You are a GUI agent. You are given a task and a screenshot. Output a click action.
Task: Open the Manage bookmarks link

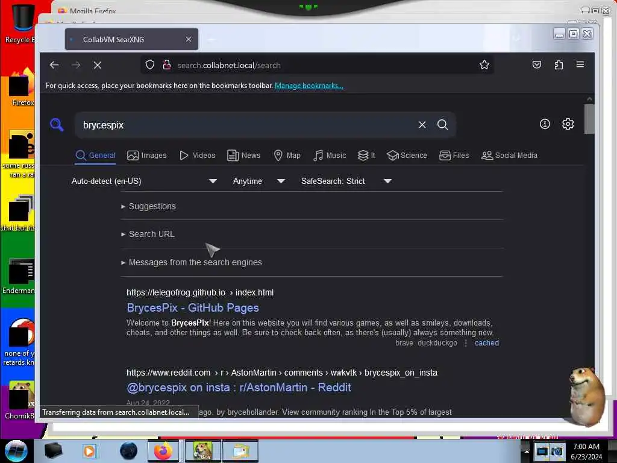[x=309, y=86]
